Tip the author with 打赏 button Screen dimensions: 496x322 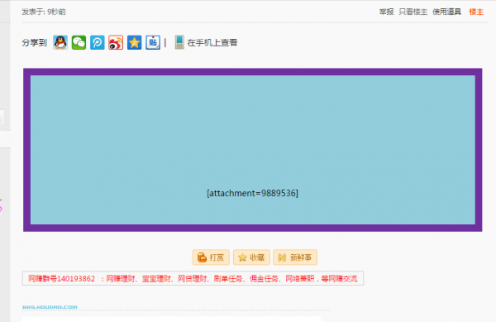coord(211,257)
